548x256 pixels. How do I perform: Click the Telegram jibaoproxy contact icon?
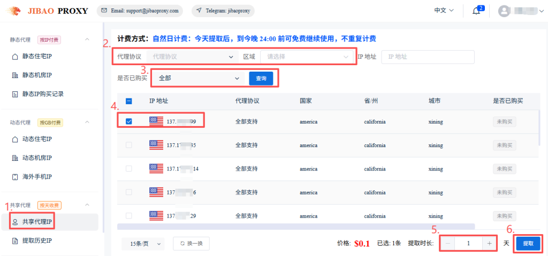click(x=200, y=11)
